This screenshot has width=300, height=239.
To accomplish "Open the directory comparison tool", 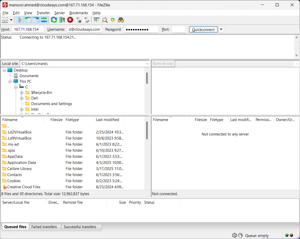I will click(x=97, y=20).
